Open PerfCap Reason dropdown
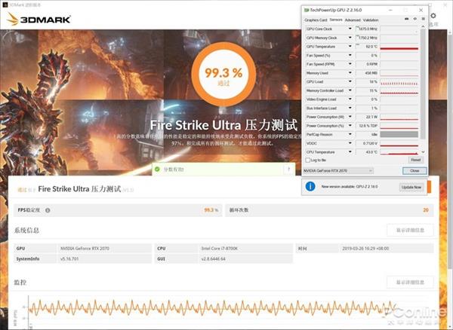This screenshot has height=330, width=453. point(350,134)
